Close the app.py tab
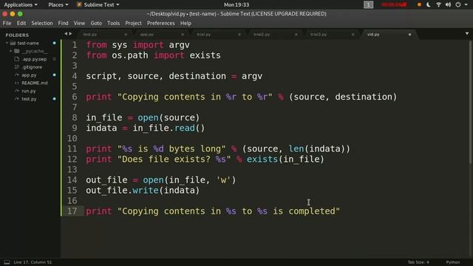 (x=183, y=35)
